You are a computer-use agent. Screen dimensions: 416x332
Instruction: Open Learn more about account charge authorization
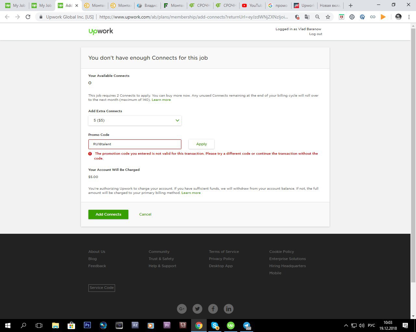click(191, 193)
